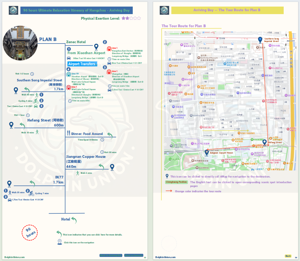Click the Physical Exertion Level star rating
Image resolution: width=300 pixels, height=261 pixels.
131,18
